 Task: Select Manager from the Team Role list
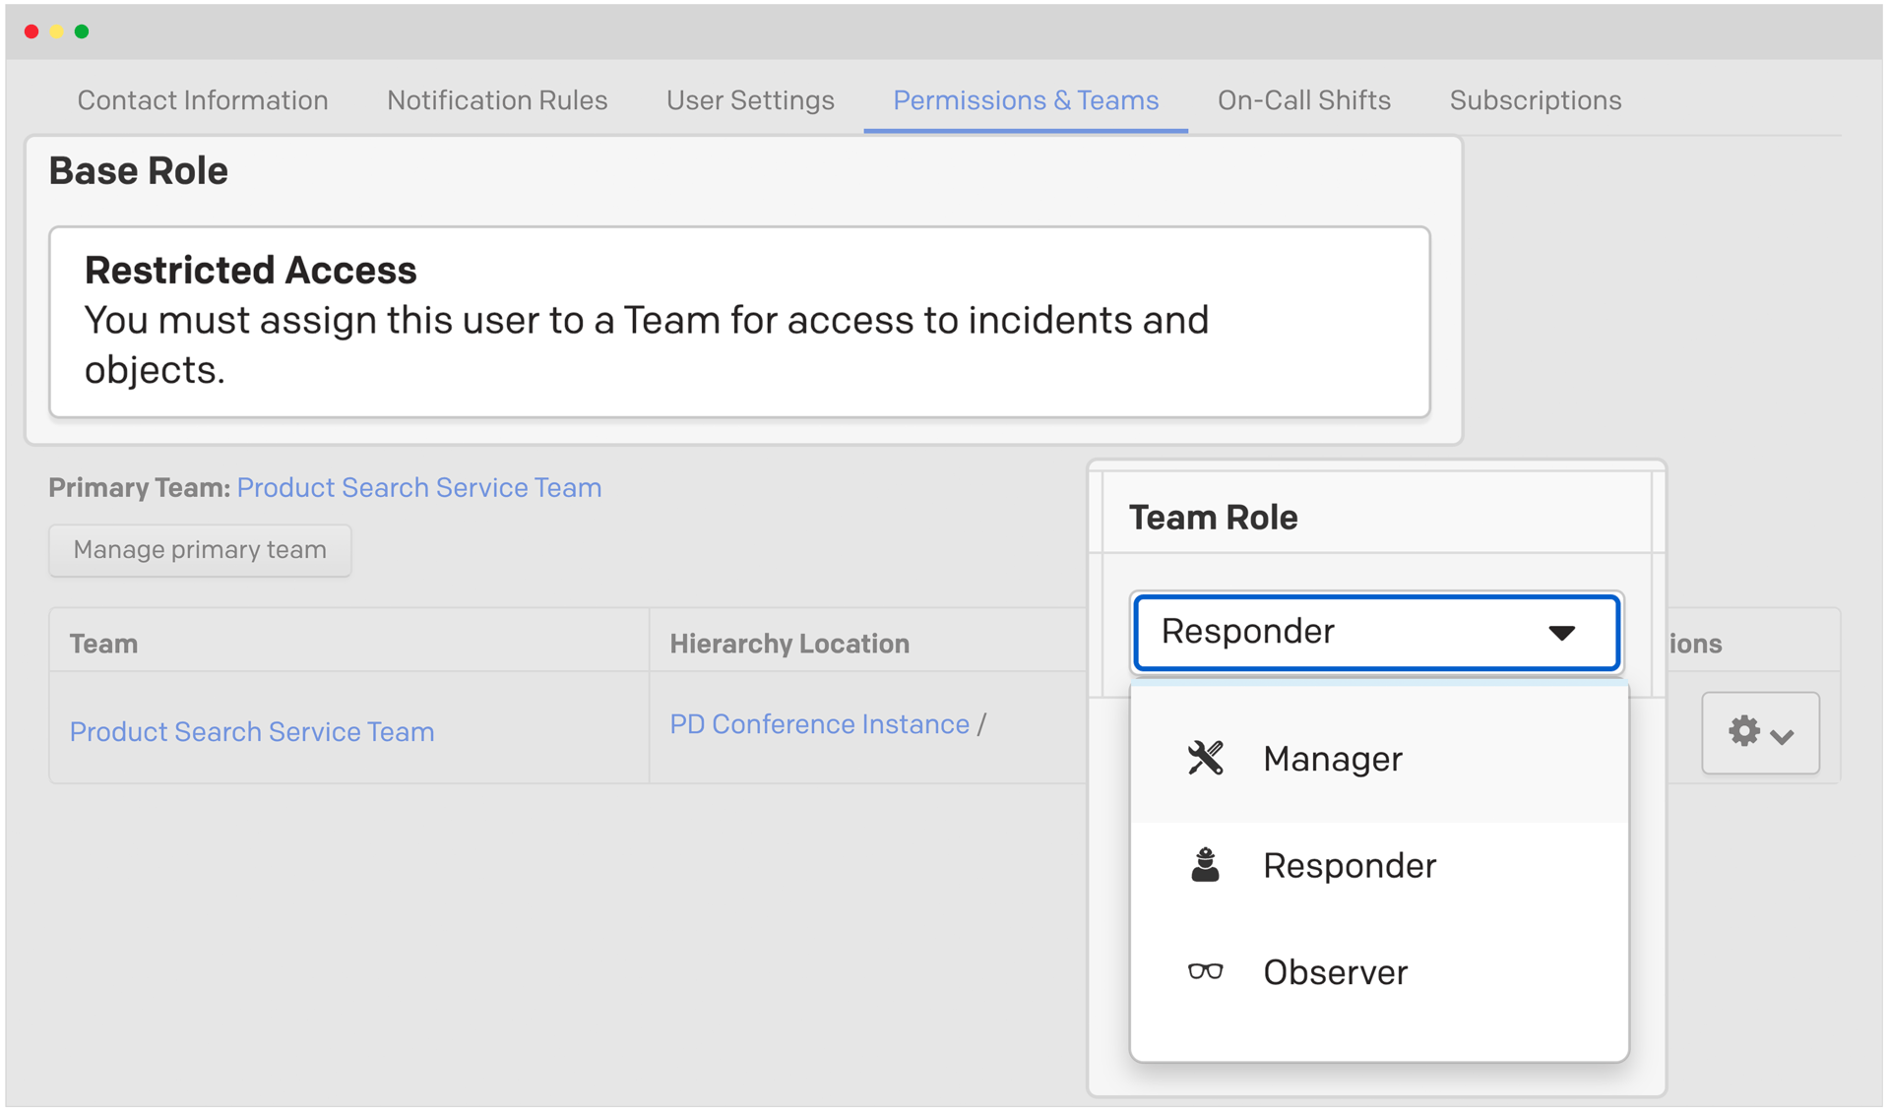(x=1332, y=758)
